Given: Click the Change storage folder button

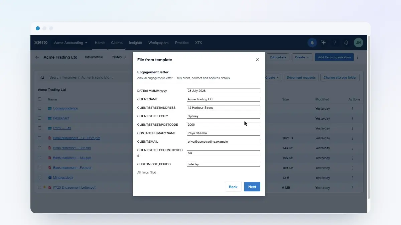Looking at the screenshot, I should pyautogui.click(x=340, y=77).
